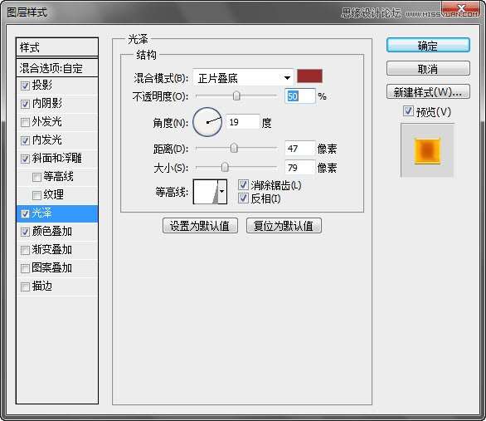Open 混合选项:自定 blending options
Image resolution: width=486 pixels, height=421 pixels.
[57, 68]
